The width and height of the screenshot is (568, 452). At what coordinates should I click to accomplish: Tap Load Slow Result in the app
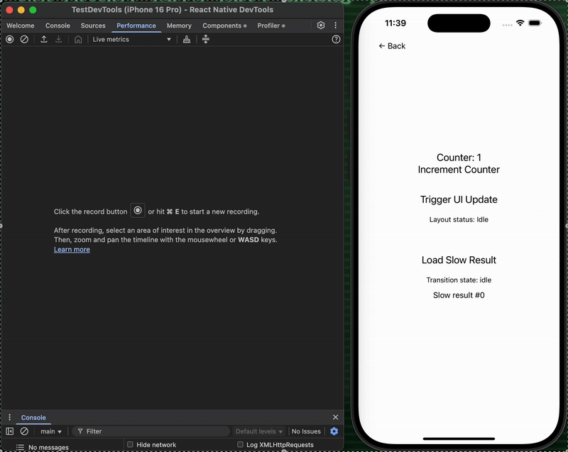pos(459,260)
